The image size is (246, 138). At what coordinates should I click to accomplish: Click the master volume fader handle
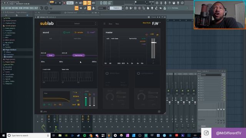point(154,43)
